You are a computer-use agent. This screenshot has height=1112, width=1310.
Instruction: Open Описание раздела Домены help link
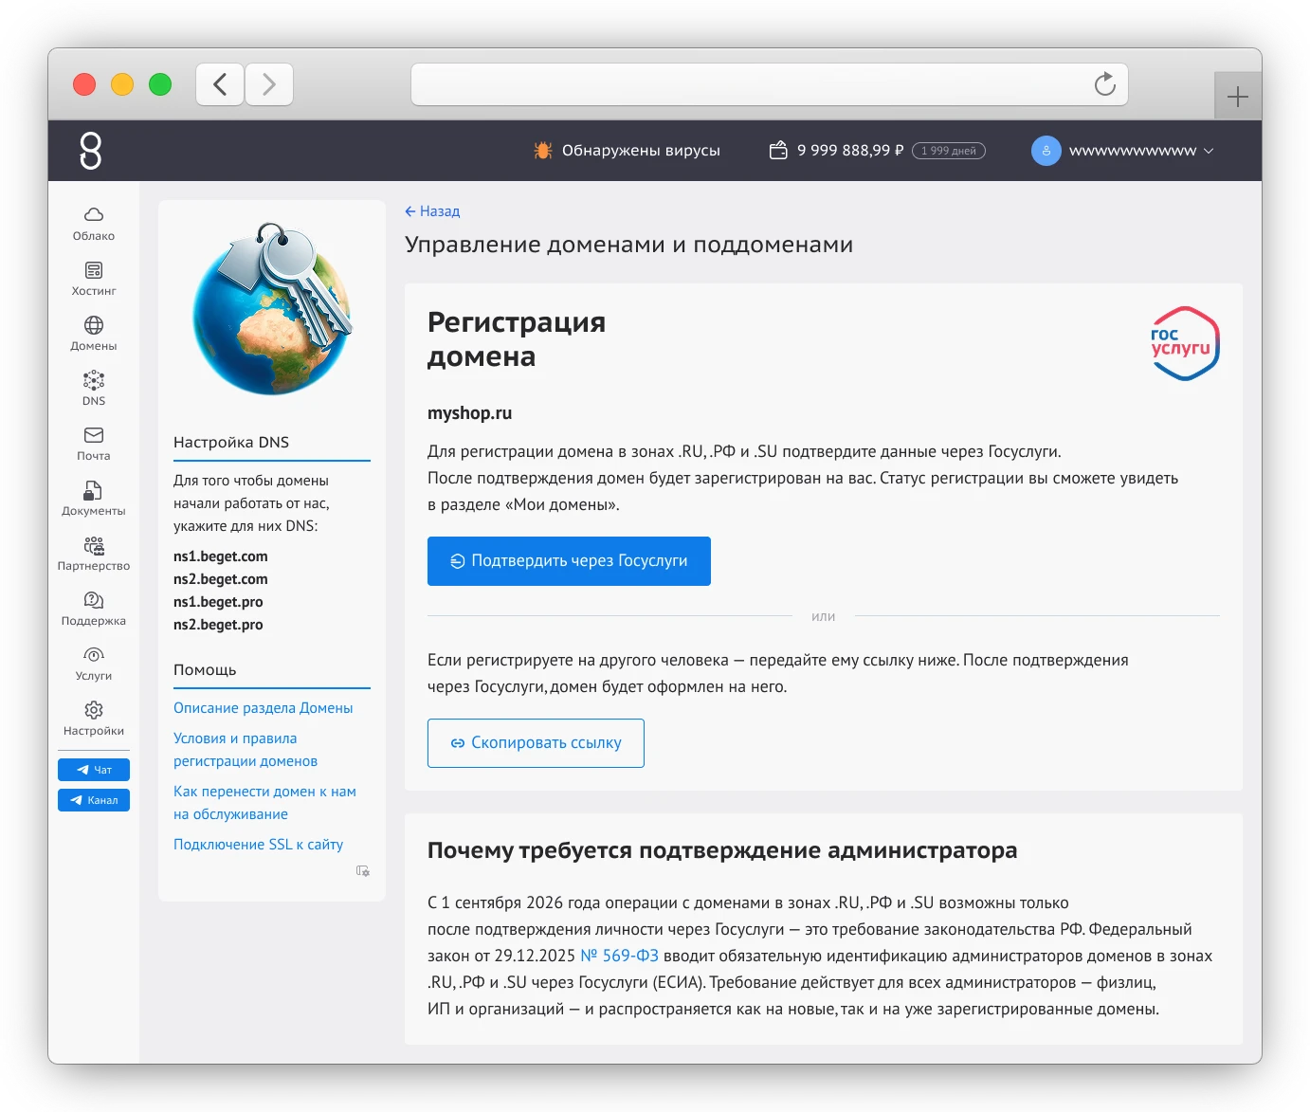pos(263,708)
